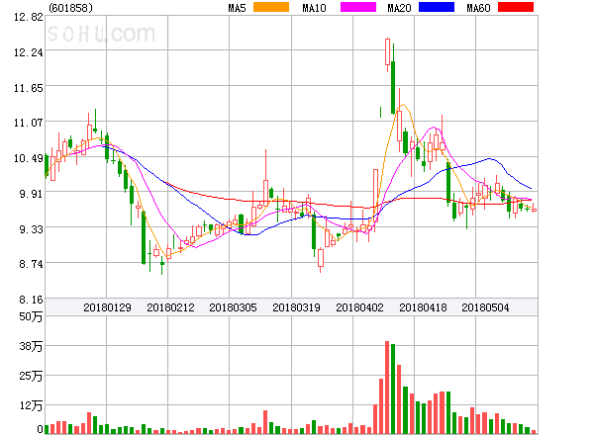The image size is (594, 435).
Task: Click the 9.91 price axis label
Action: pos(32,194)
